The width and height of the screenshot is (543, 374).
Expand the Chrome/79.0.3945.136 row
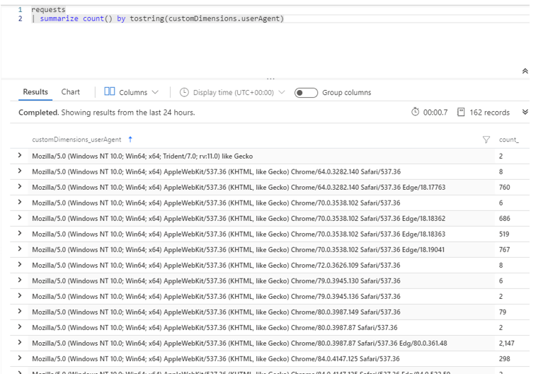pos(20,295)
